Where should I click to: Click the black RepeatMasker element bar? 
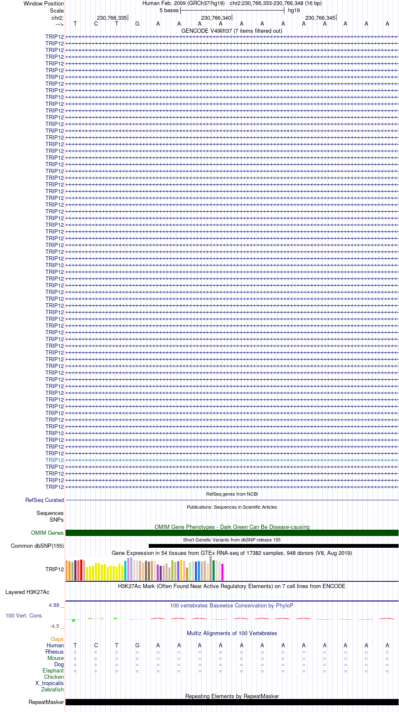[x=232, y=702]
